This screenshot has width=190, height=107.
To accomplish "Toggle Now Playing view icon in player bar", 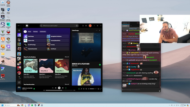I will (79, 89).
